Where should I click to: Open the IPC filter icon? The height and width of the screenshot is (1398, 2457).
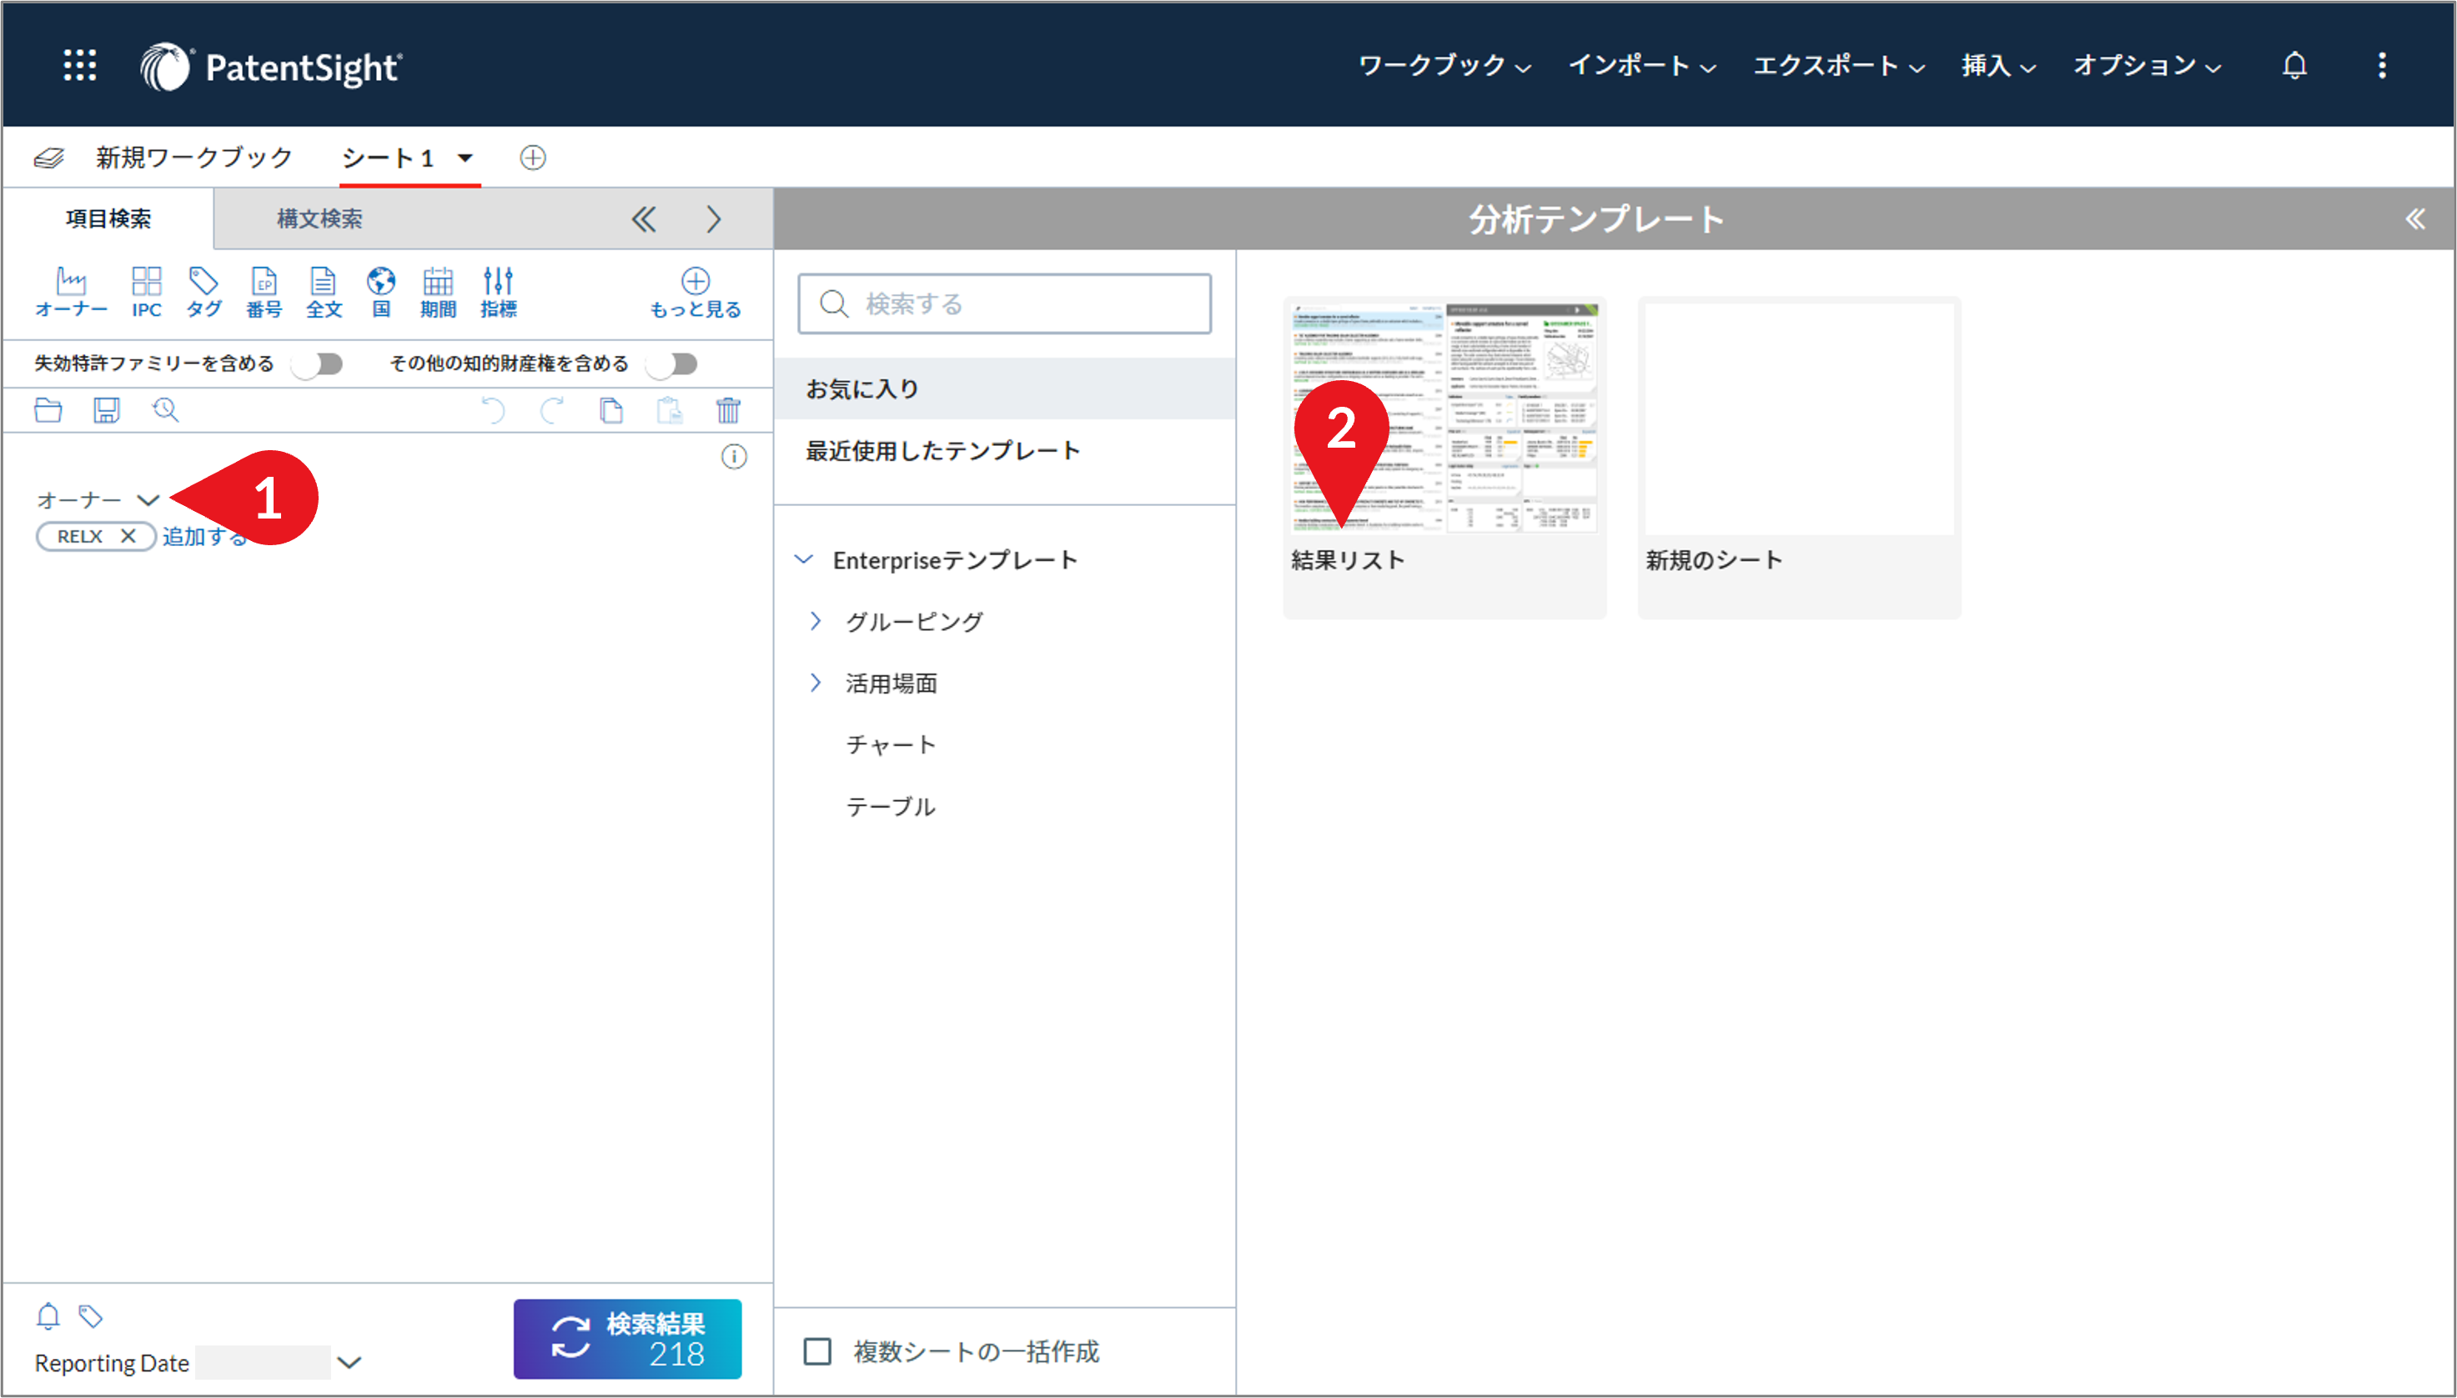click(146, 288)
